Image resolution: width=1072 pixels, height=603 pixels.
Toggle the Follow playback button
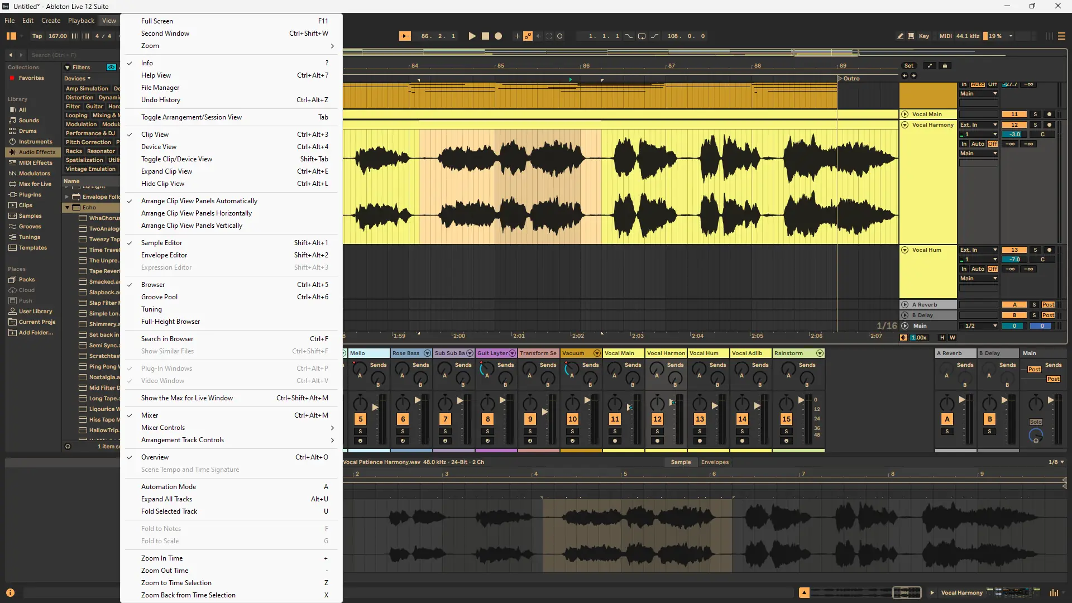[x=405, y=36]
